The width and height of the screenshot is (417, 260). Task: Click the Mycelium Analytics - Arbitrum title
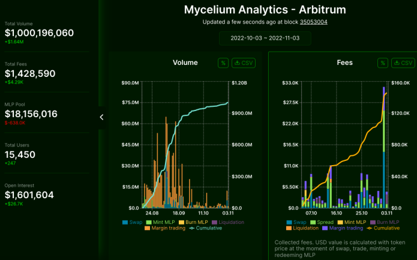click(x=265, y=10)
